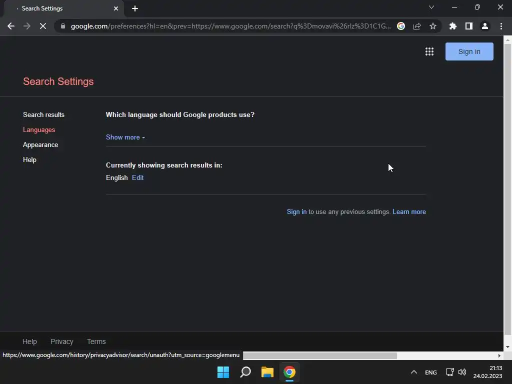This screenshot has width=512, height=384.
Task: Click the 'Which language should Google products use?' heading
Action: (180, 114)
